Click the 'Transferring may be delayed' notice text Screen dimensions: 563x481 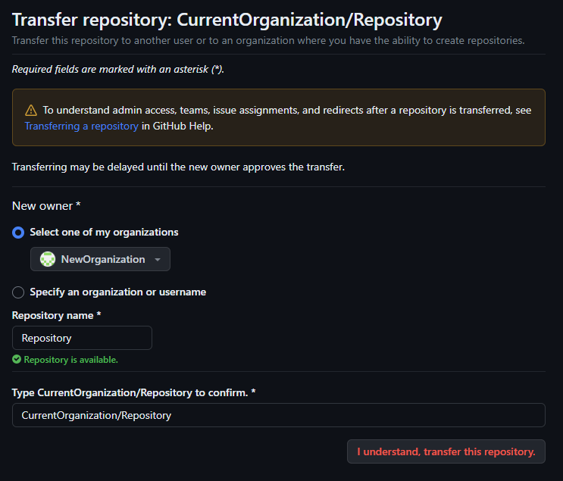point(178,167)
